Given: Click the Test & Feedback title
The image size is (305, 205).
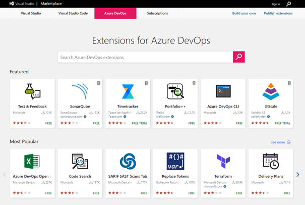Looking at the screenshot, I should 32,107.
